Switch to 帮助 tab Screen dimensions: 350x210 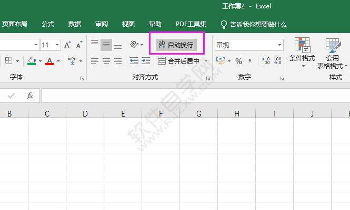(x=155, y=24)
